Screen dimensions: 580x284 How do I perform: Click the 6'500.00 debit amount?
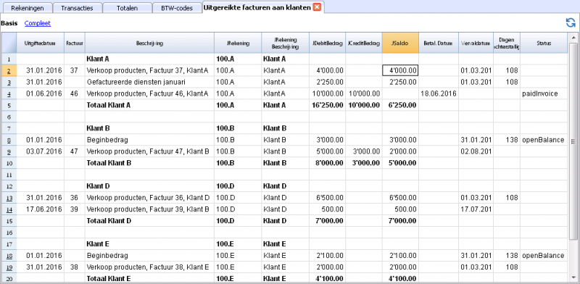click(x=330, y=198)
